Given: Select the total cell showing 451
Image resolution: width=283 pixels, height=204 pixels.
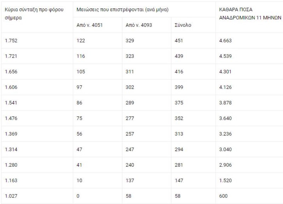Looking at the screenshot, I should coord(179,41).
